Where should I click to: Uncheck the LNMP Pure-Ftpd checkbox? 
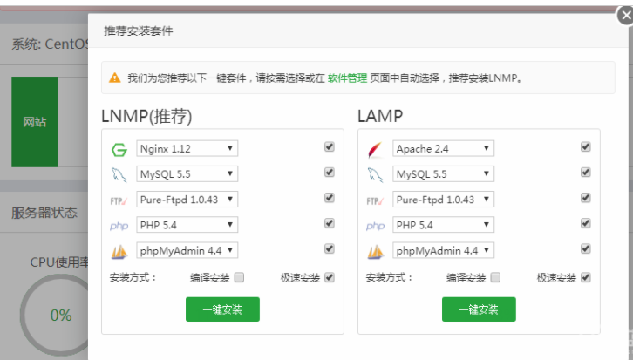tap(330, 198)
